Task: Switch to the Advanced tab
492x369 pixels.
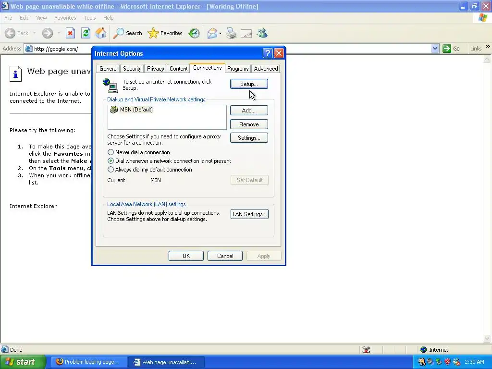Action: (266, 68)
